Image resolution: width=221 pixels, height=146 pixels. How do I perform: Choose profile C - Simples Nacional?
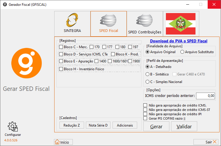tap(147, 82)
